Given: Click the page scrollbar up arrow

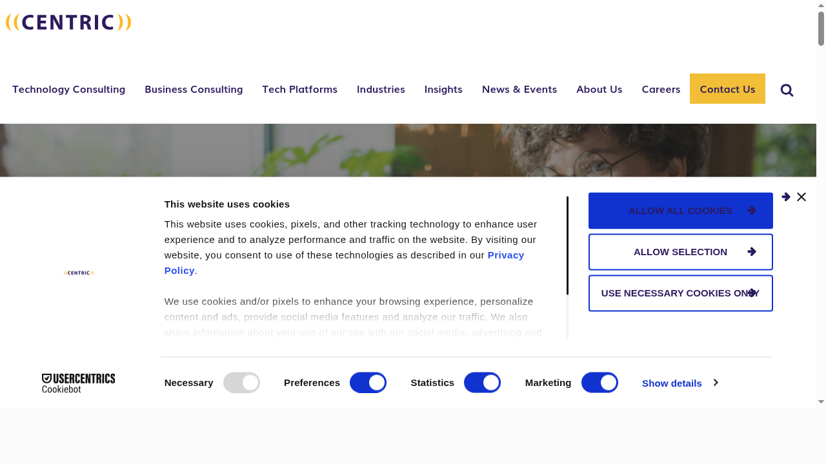Looking at the screenshot, I should click(x=821, y=5).
